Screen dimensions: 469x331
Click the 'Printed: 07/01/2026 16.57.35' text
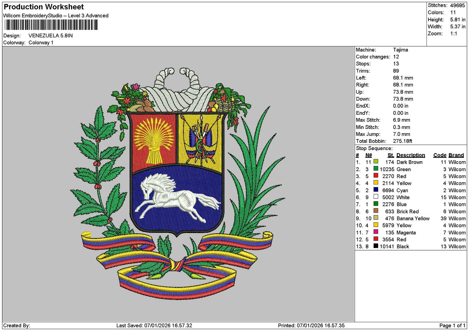point(311,325)
